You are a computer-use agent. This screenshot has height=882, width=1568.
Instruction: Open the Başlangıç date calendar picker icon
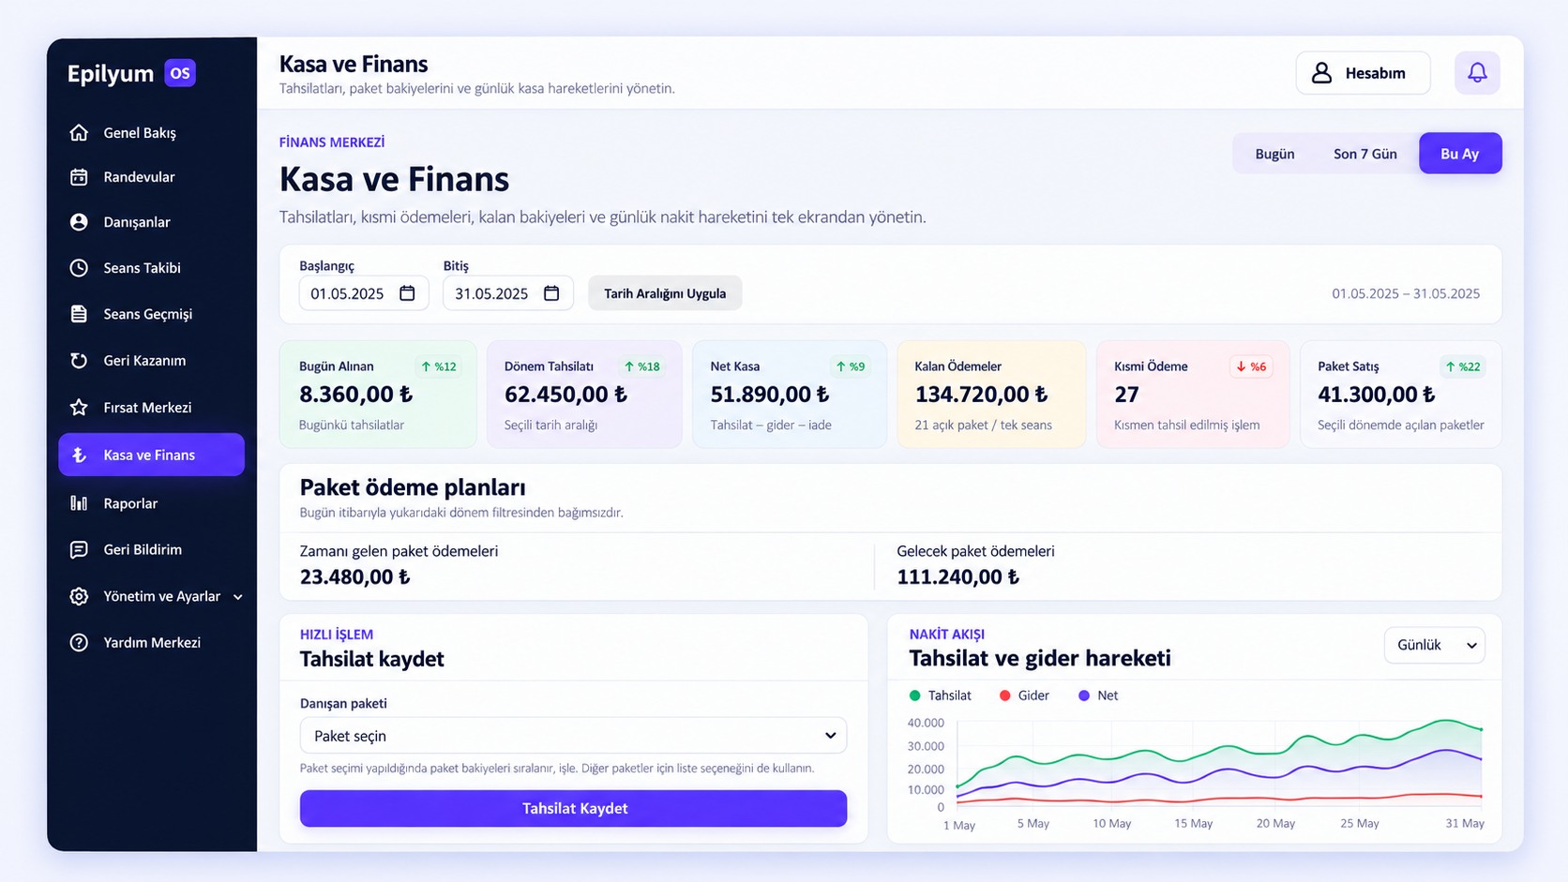point(407,293)
